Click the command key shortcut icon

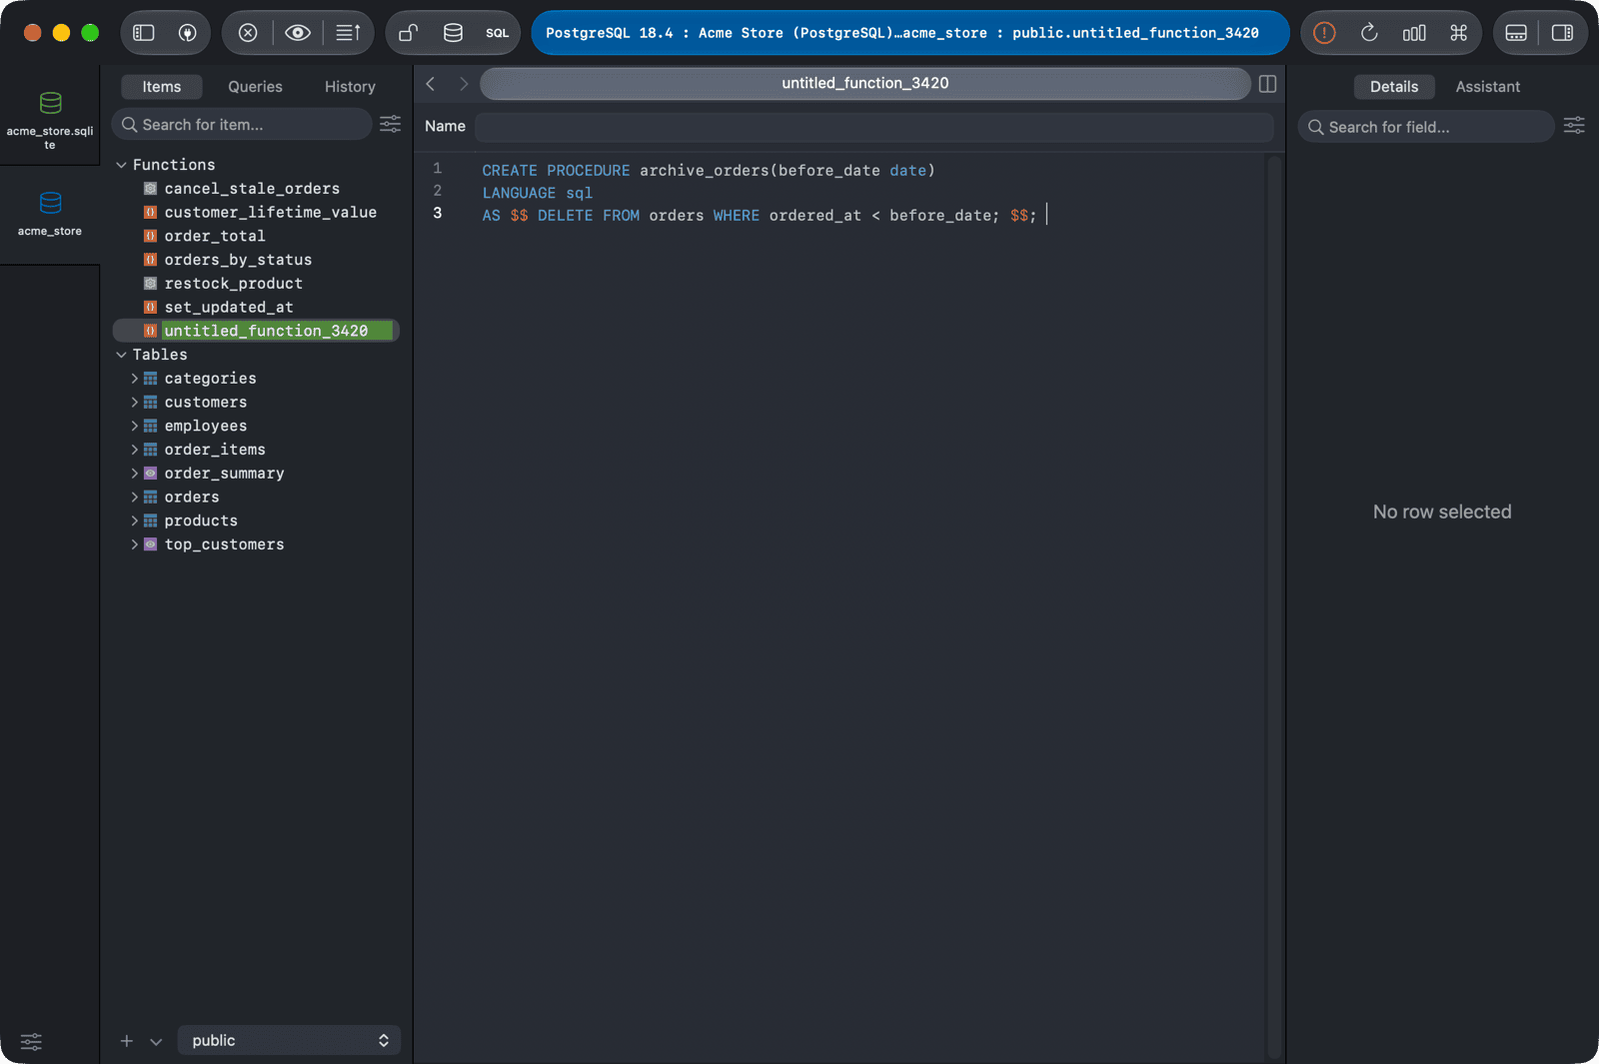tap(1459, 33)
